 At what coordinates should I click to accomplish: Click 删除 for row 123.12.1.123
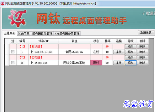[x=143, y=52]
